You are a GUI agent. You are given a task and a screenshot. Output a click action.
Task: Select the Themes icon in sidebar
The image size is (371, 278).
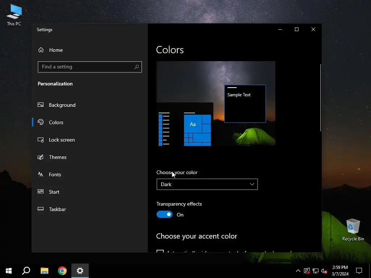click(41, 157)
